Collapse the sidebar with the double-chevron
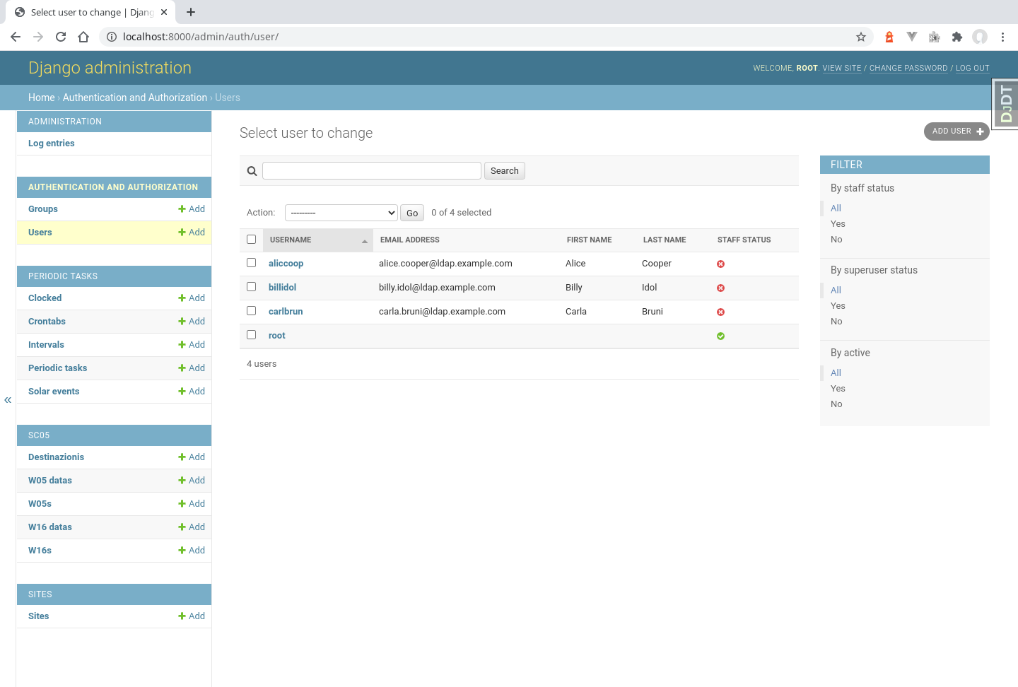The width and height of the screenshot is (1018, 687). pos(8,400)
